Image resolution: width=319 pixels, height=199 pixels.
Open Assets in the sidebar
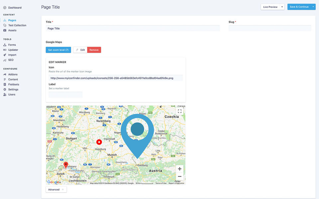pos(12,31)
